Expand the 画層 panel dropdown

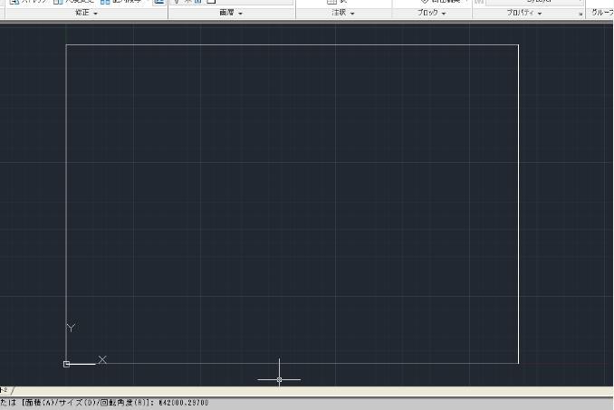tap(231, 13)
